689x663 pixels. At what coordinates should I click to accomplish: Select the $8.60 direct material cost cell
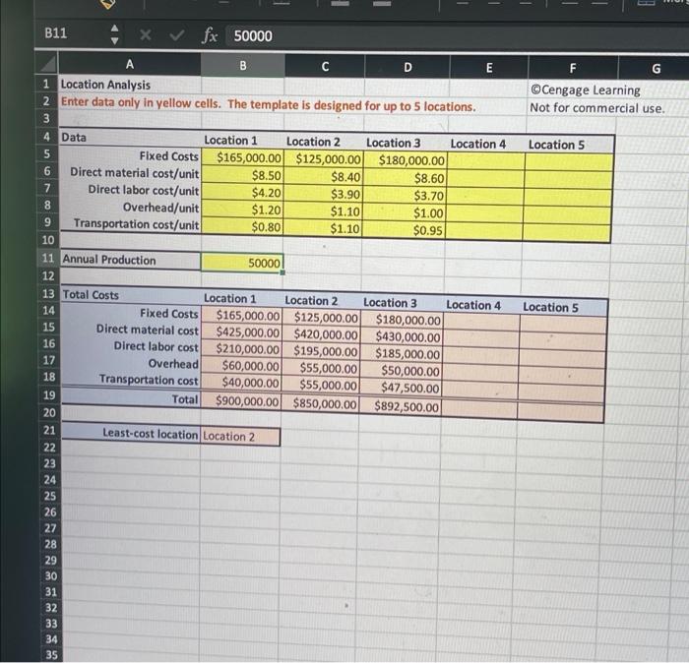point(405,178)
